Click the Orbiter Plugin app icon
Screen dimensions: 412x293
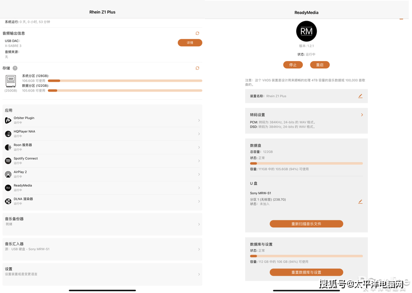(x=8, y=120)
